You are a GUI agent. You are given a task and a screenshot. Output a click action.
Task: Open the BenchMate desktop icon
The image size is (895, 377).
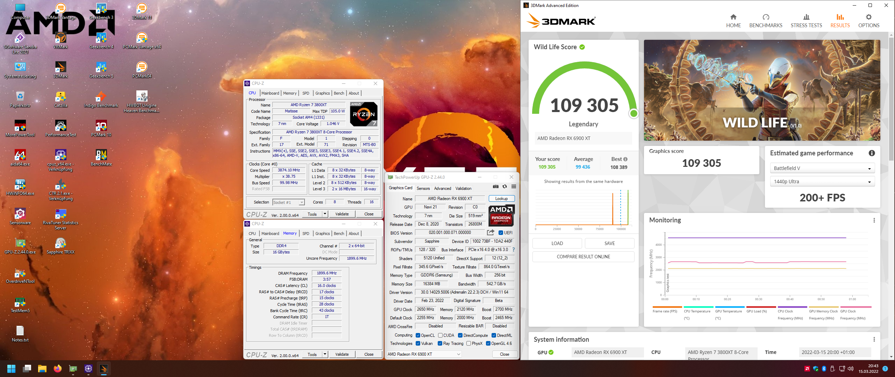click(101, 158)
